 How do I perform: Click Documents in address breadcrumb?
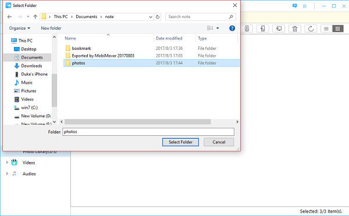pos(86,17)
